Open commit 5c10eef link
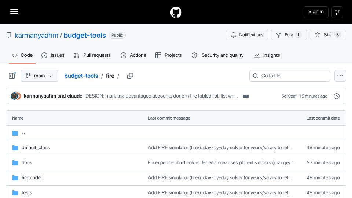Screen dimensions: 352x198 [x=289, y=96]
